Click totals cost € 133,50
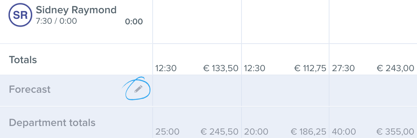Viewport: 417px width, 138px height. [x=221, y=68]
